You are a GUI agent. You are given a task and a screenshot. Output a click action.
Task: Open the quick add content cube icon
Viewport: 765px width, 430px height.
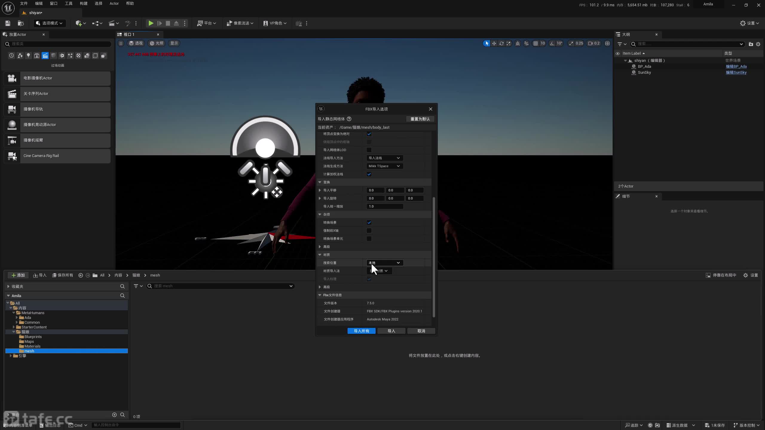point(81,23)
